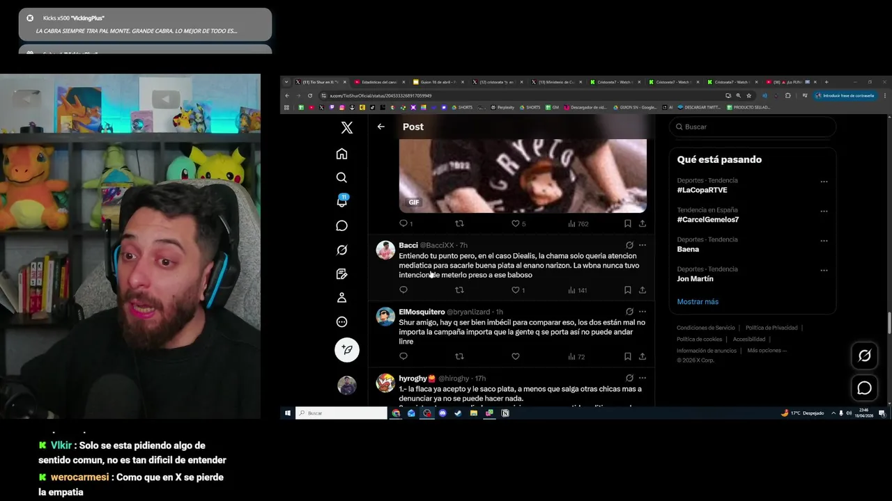Open more options for #LaCopaRTVE trend

824,182
